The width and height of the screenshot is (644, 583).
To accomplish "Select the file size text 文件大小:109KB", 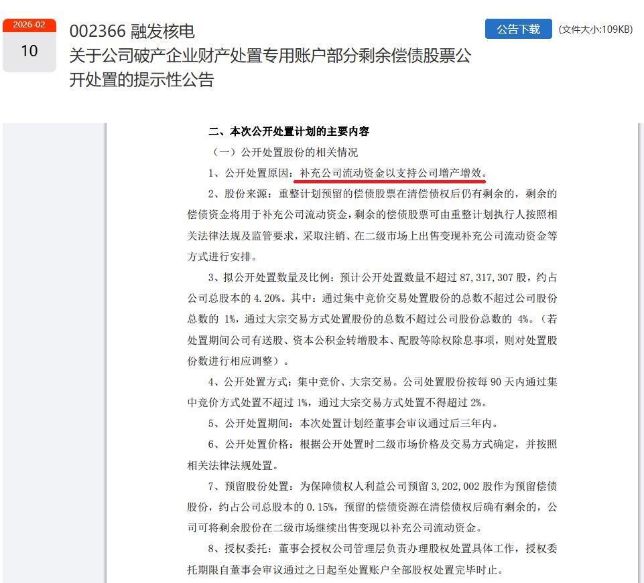I will pos(596,29).
